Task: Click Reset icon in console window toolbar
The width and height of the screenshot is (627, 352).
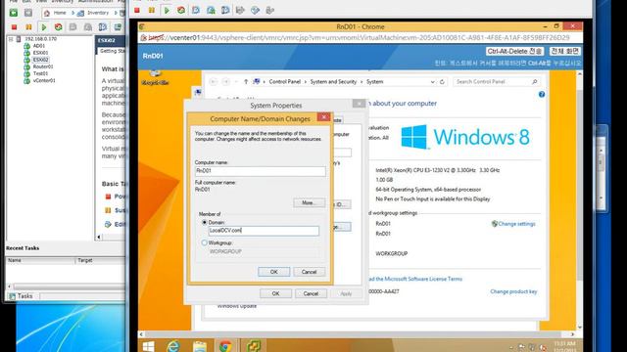Action: (181, 11)
